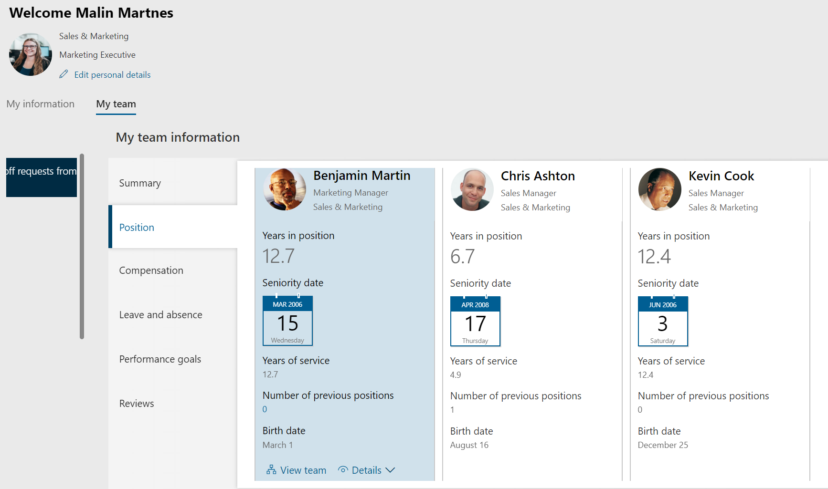Switch to the My information tab
This screenshot has width=828, height=489.
(41, 104)
